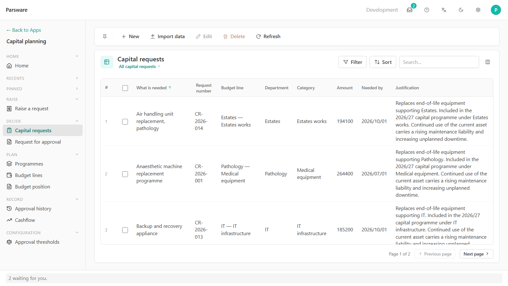Screen dimensions: 508x286
Task: Collapse the CONFIGURATION sidebar section
Action: (43, 233)
